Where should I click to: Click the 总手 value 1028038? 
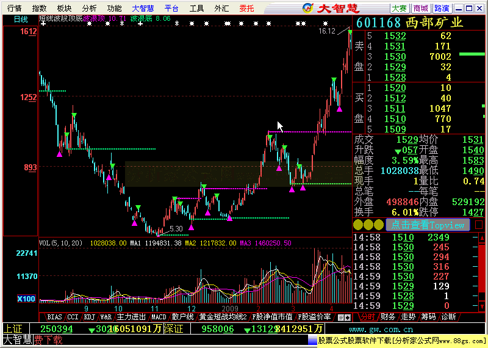400,170
